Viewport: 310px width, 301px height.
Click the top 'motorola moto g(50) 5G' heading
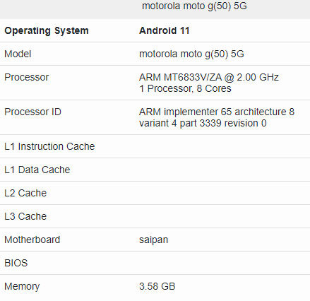[194, 6]
